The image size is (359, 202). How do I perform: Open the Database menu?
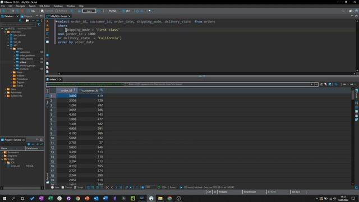point(58,6)
